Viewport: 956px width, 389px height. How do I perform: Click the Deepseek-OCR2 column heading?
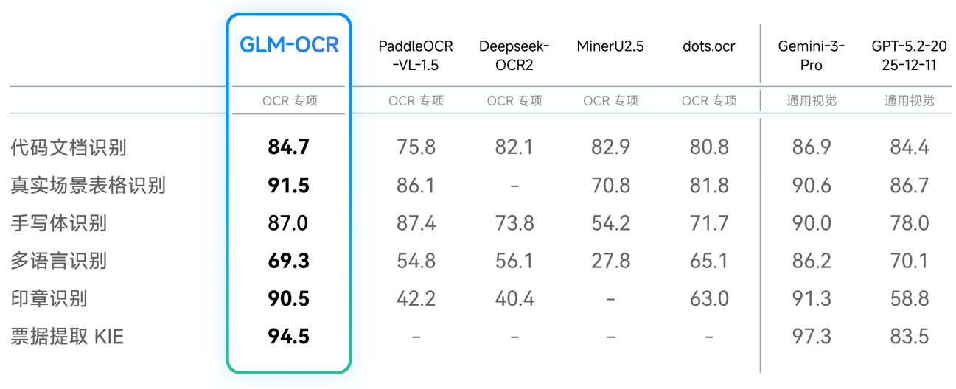pos(514,55)
